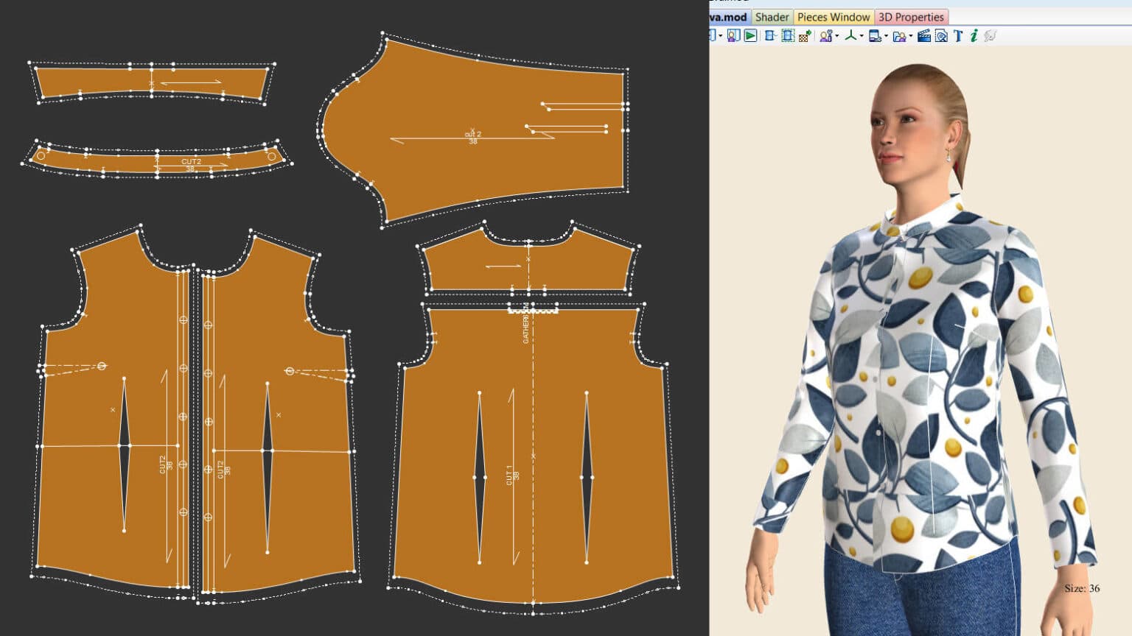Expand the avatar settings dropdown arrow
This screenshot has height=636, width=1132.
click(x=838, y=35)
